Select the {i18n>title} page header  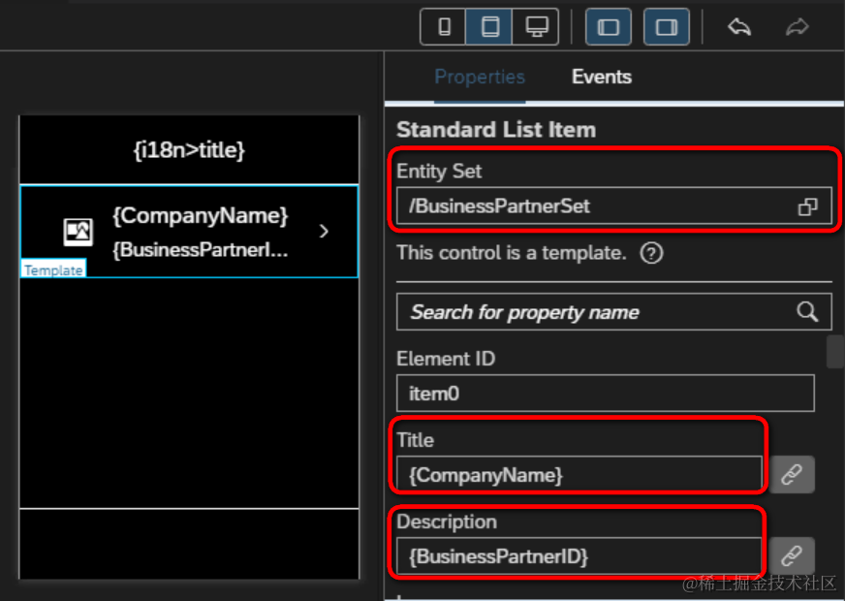(x=189, y=150)
